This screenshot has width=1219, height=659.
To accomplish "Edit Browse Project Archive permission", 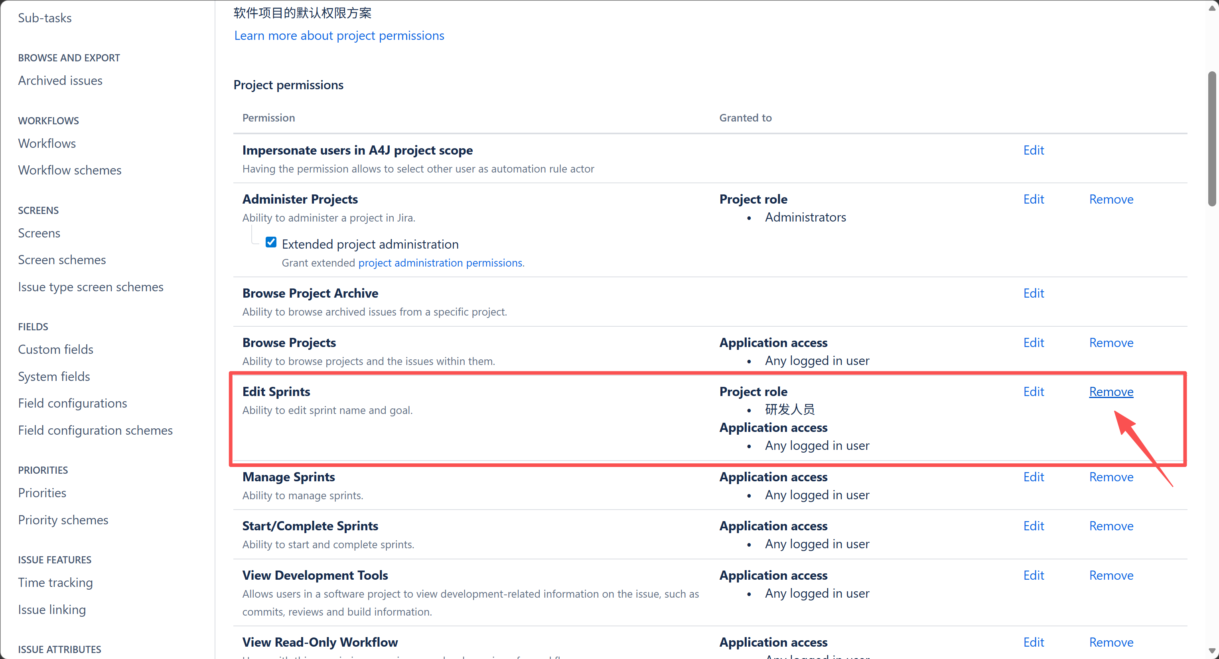I will click(x=1034, y=293).
